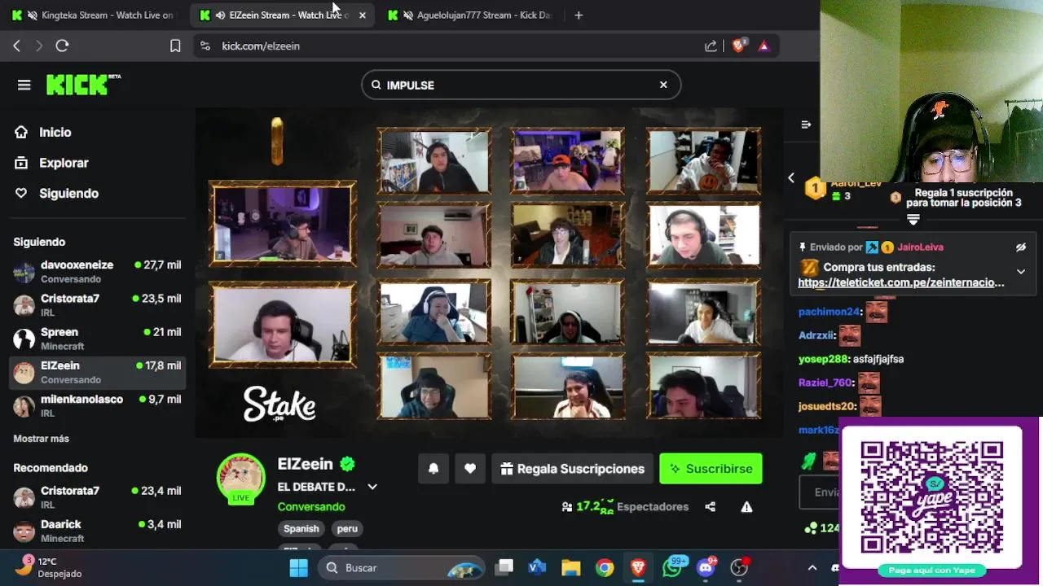Viewport: 1043px width, 586px height.
Task: Mute audio on ElZeein Stream tab
Action: pos(220,15)
